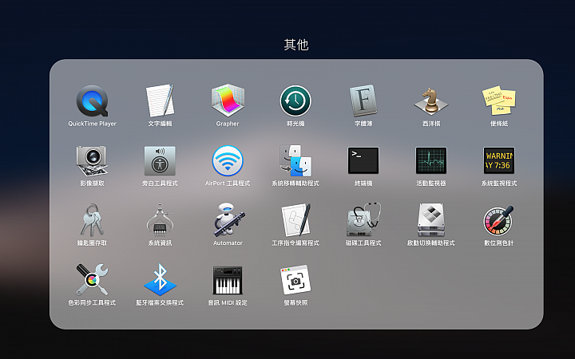Start the 西洋棋 chess app
This screenshot has height=359, width=575.
(431, 101)
